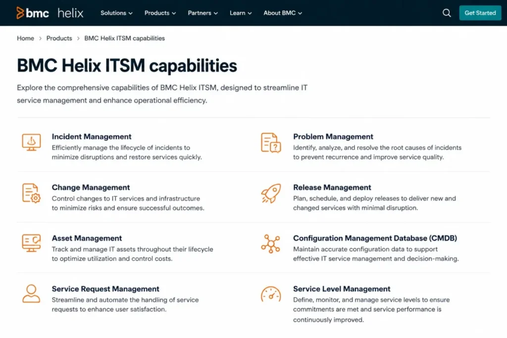Open the Asset Management heading link
Image resolution: width=507 pixels, height=338 pixels.
pos(87,238)
